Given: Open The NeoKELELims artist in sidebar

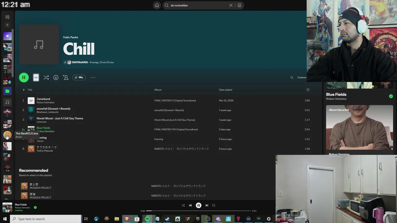Looking at the screenshot, I should click(7, 135).
